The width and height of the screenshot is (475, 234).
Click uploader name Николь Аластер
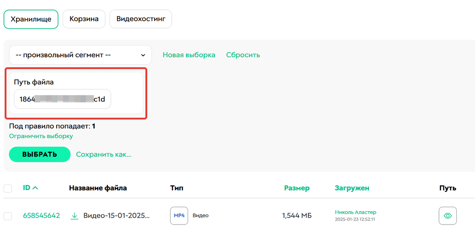pos(355,212)
